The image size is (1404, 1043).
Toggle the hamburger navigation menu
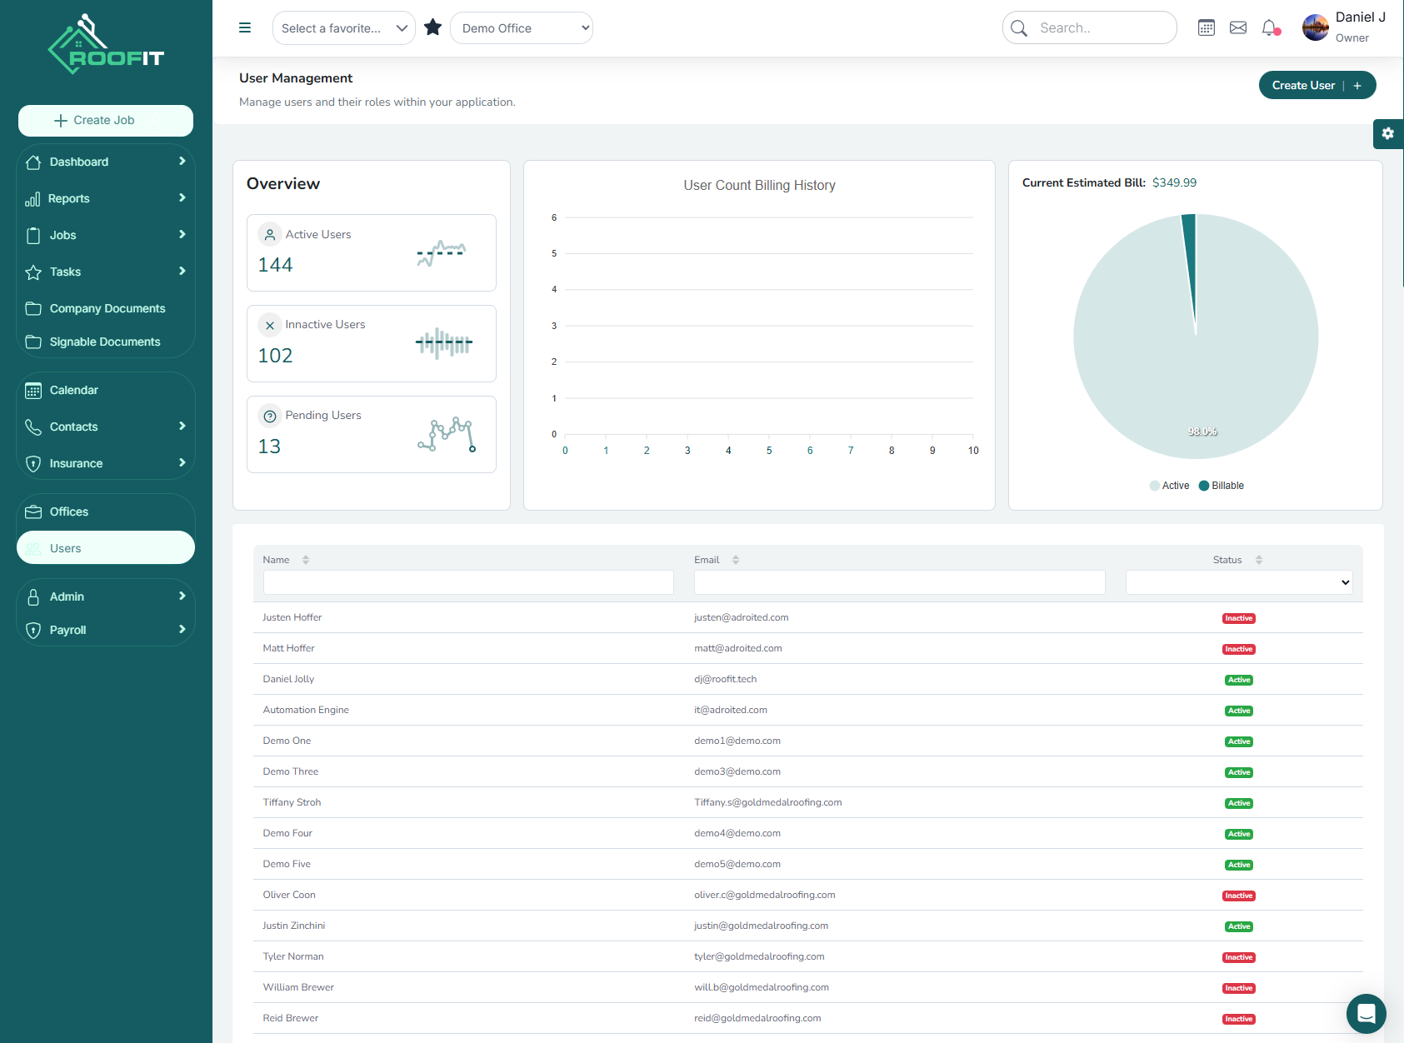click(x=244, y=27)
